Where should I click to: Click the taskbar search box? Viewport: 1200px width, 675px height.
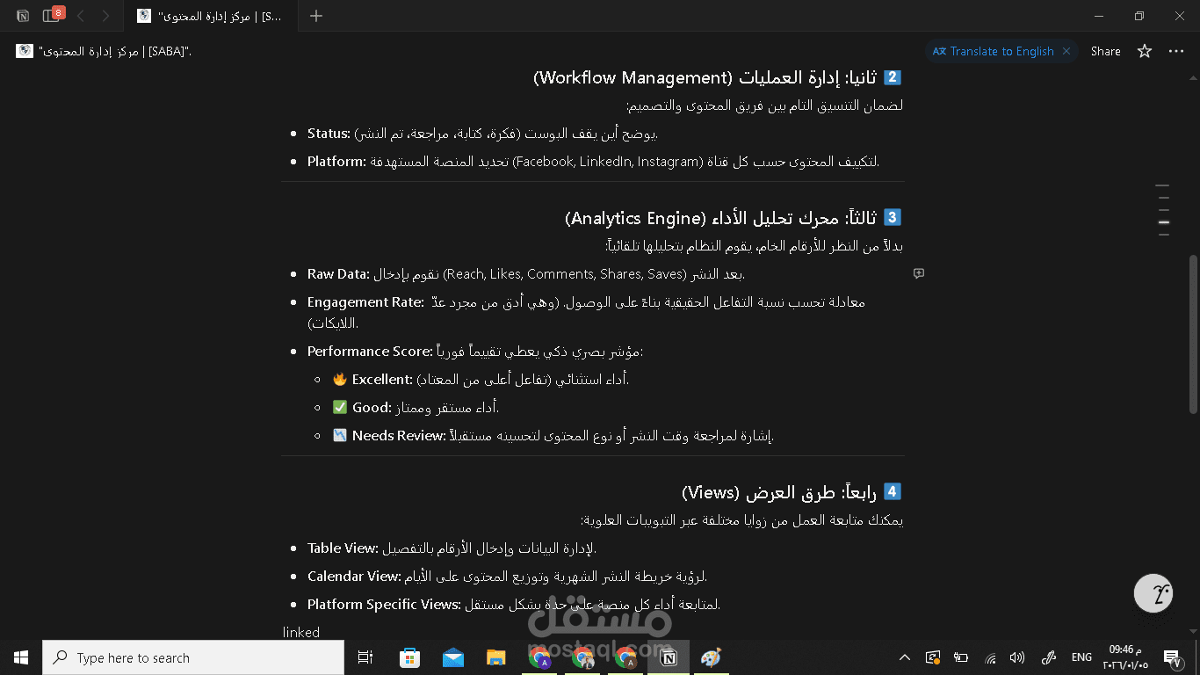click(x=193, y=657)
